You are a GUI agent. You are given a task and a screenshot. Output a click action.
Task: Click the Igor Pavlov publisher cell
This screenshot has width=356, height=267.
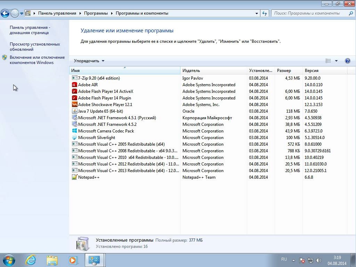click(193, 78)
